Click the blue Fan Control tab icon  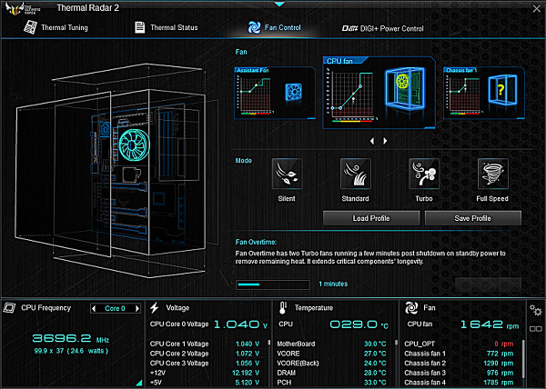tap(254, 27)
